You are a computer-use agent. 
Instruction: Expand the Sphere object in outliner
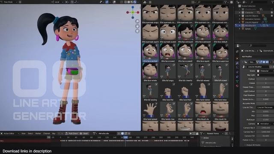pos(240,29)
